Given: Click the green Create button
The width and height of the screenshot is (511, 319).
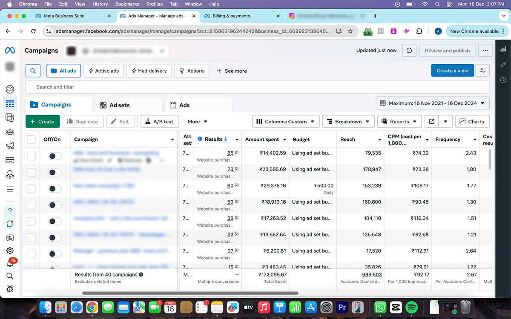Looking at the screenshot, I should click(x=43, y=122).
